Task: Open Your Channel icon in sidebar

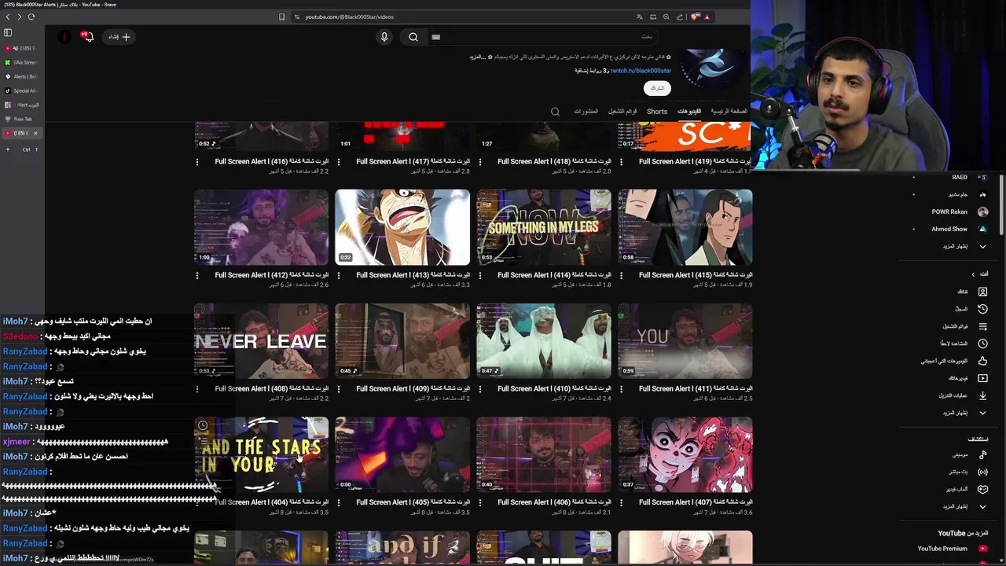Action: [x=982, y=292]
